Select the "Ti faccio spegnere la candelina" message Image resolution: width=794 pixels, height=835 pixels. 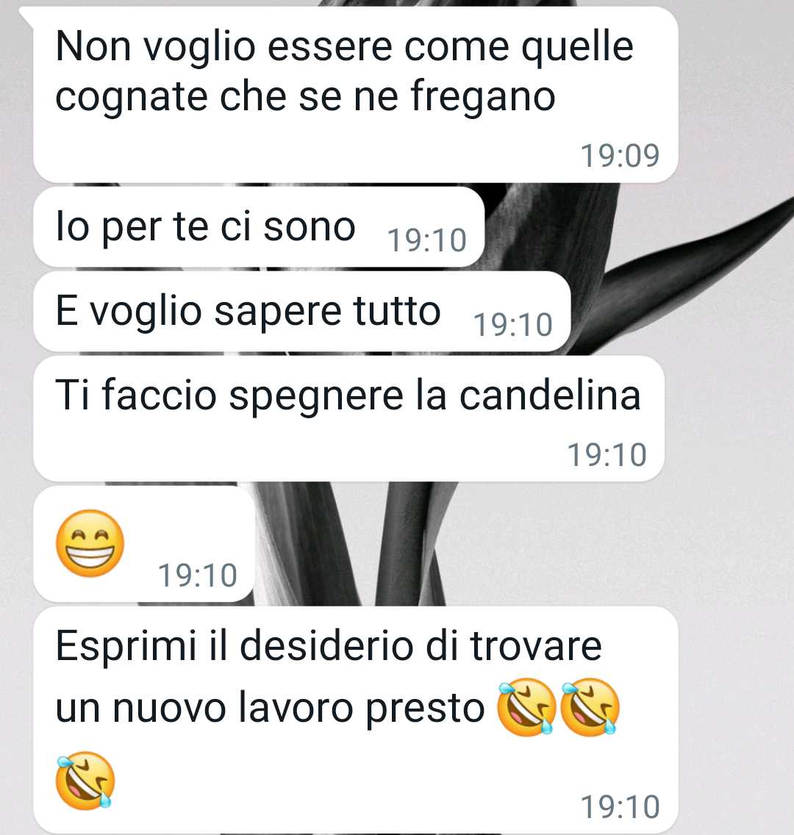point(348,418)
